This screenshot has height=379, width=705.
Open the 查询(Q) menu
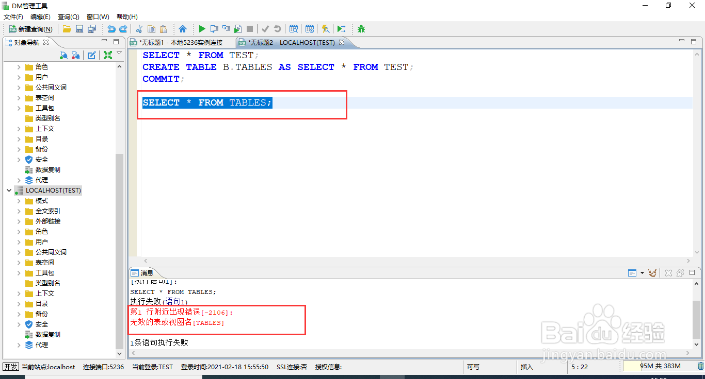coord(69,17)
